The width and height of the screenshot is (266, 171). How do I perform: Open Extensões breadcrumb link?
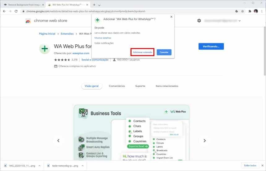pyautogui.click(x=67, y=34)
